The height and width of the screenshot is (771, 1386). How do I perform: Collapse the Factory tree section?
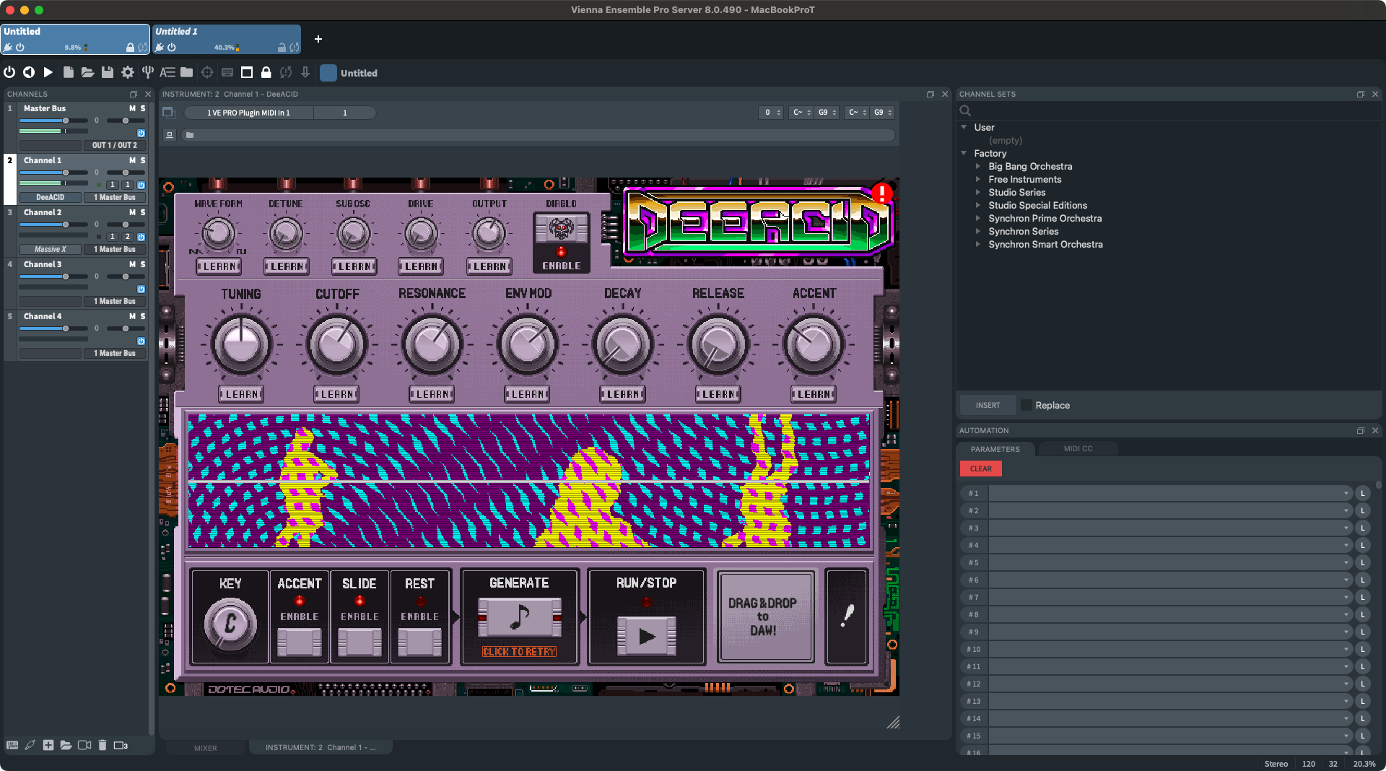(964, 153)
